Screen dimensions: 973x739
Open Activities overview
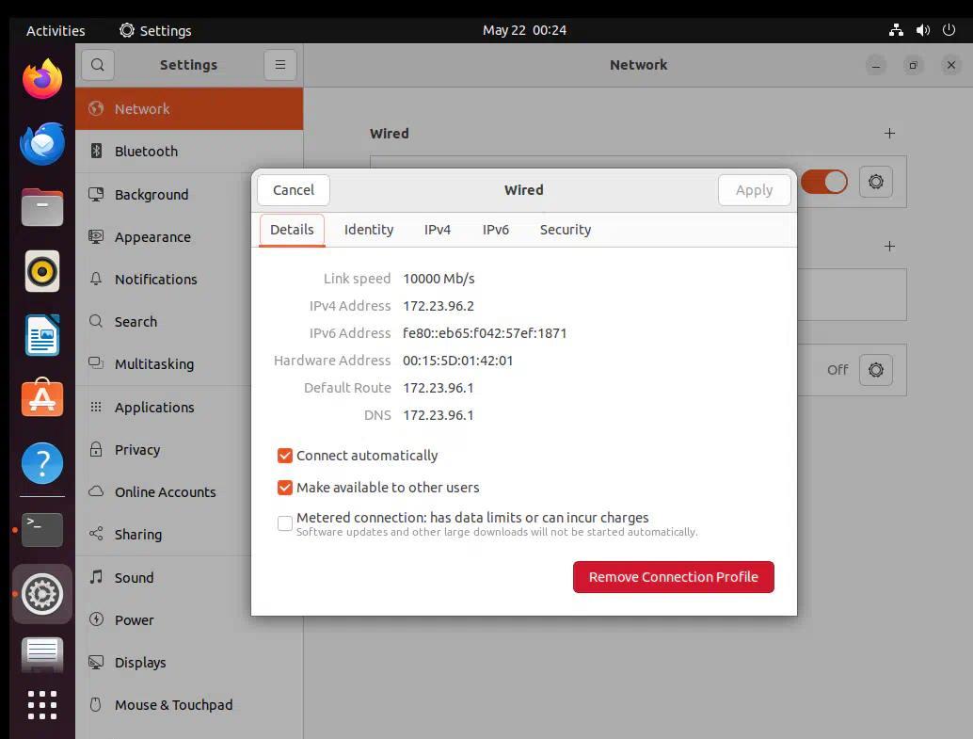[x=56, y=30]
